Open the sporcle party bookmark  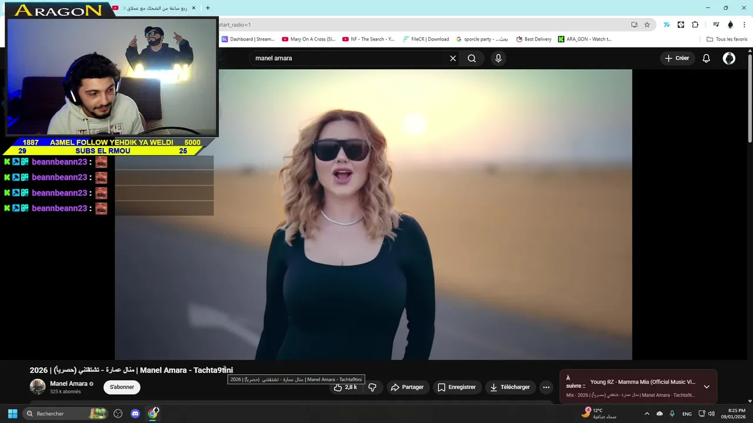tap(482, 39)
